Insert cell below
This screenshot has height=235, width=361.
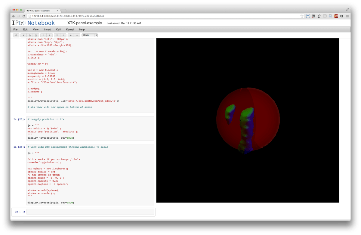click(63, 35)
